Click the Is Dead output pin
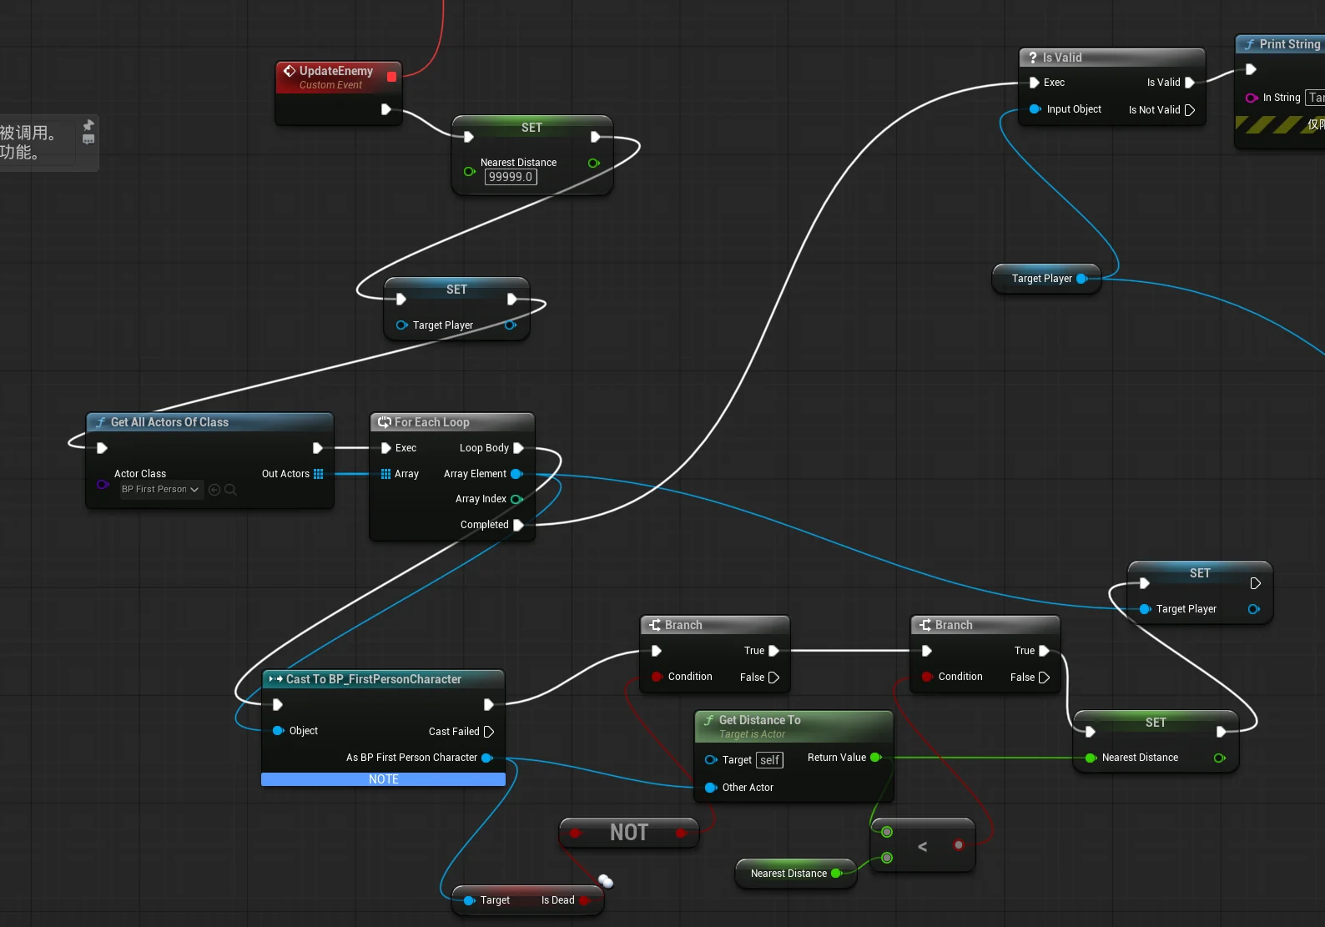The height and width of the screenshot is (927, 1325). 585,900
